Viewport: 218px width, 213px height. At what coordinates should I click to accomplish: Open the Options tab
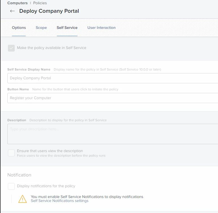coord(19,27)
